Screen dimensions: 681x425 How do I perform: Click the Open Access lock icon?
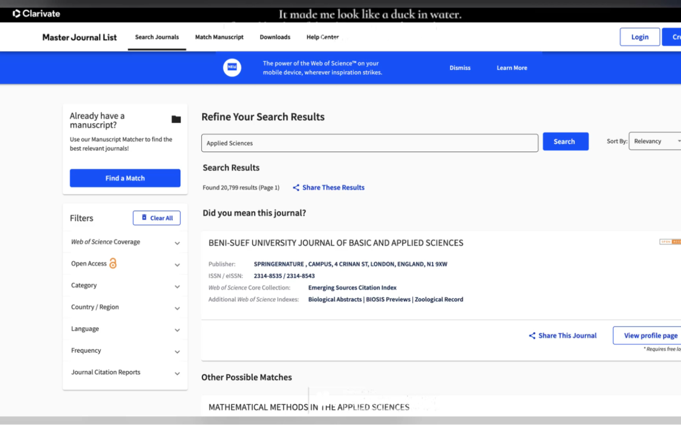point(113,263)
